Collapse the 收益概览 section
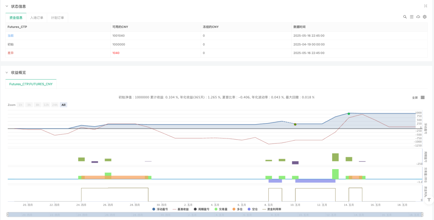 click(7, 73)
